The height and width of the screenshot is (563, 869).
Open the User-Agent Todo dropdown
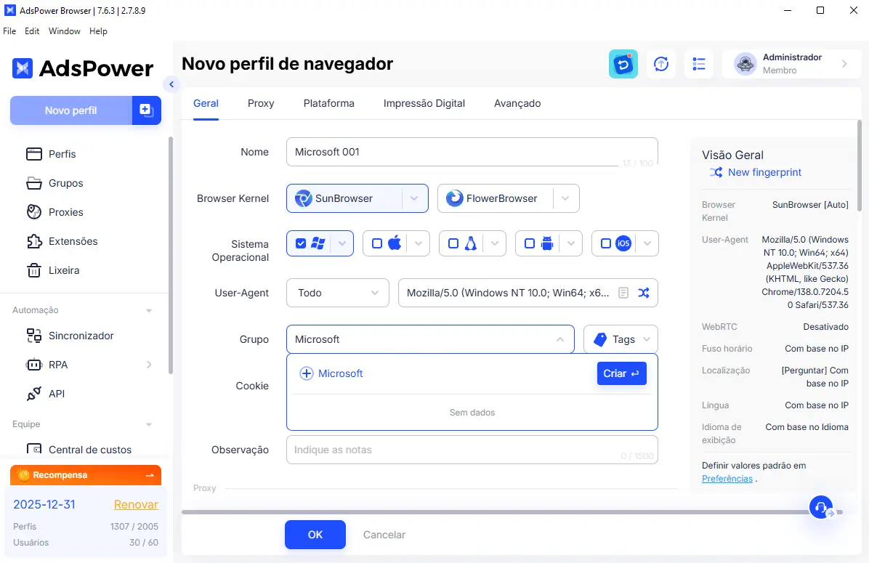point(338,293)
